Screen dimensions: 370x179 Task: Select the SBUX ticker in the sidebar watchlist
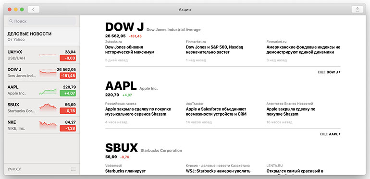(42, 107)
